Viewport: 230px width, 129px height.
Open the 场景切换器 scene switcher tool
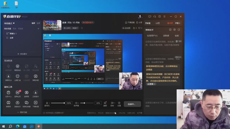pos(26,104)
